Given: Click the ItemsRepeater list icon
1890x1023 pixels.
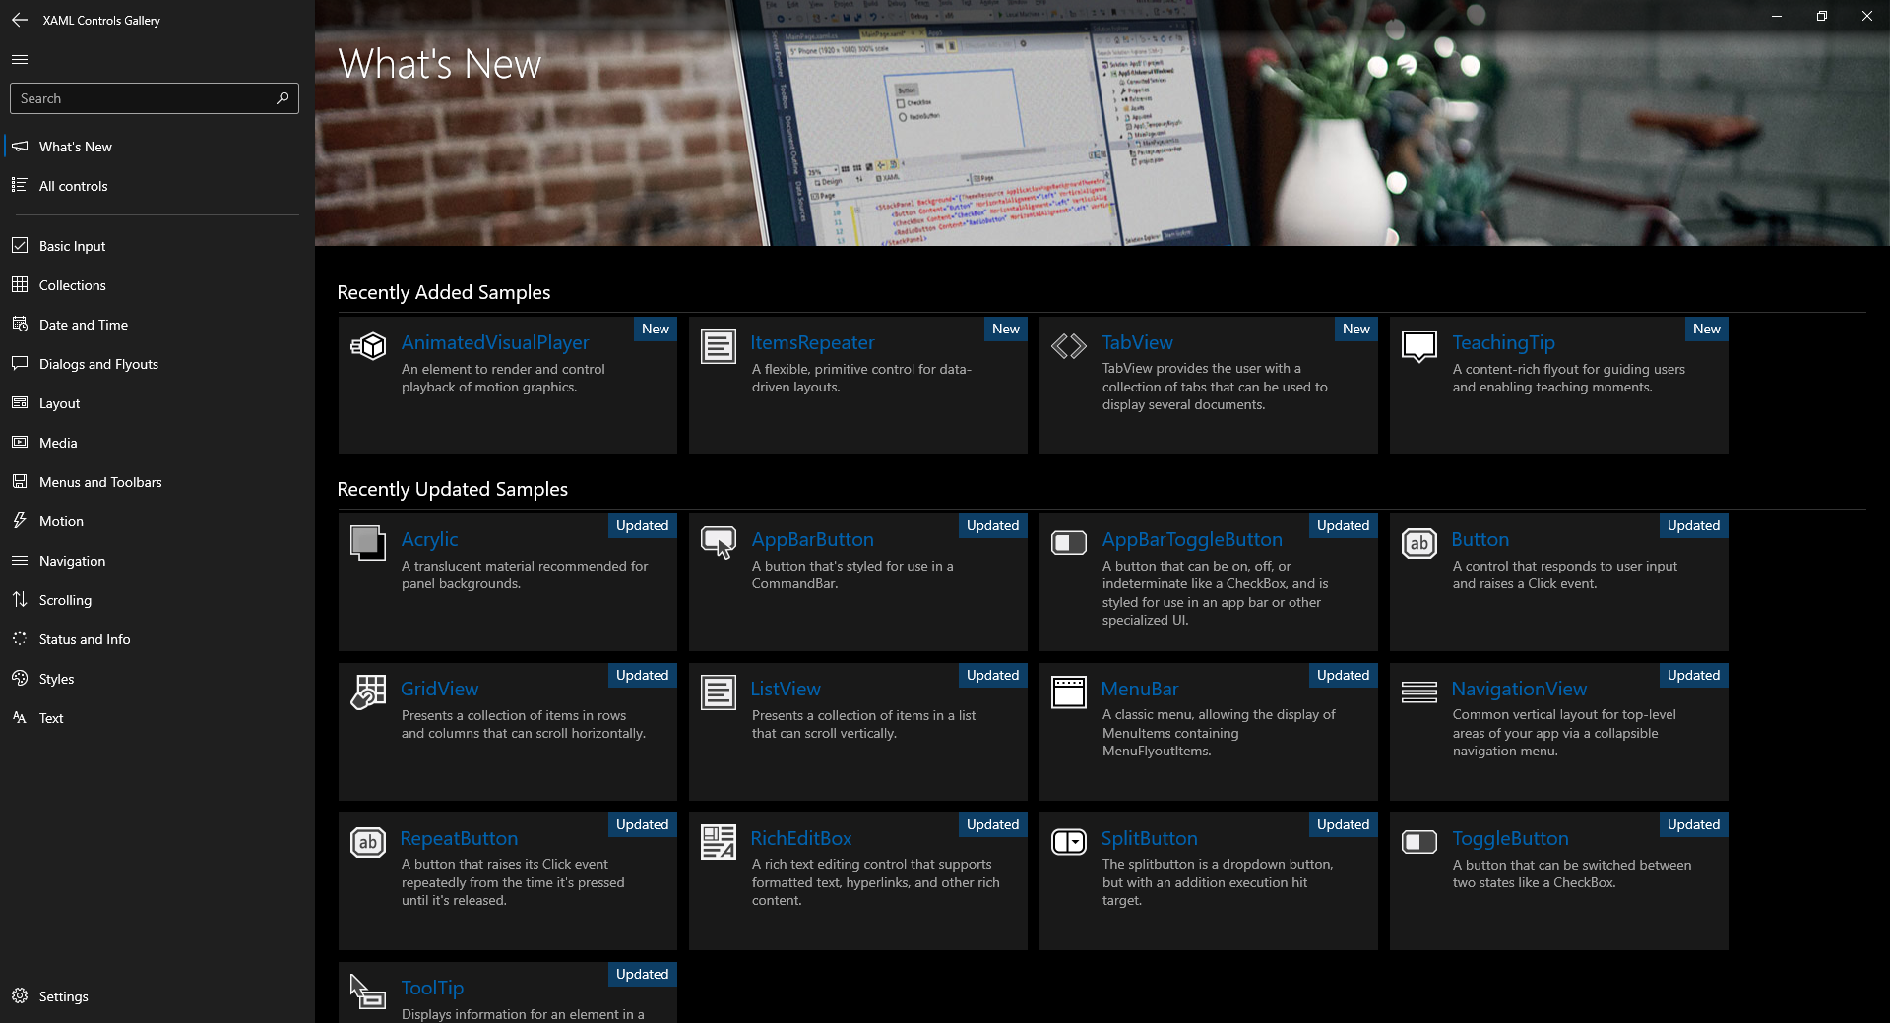Looking at the screenshot, I should coord(719,346).
